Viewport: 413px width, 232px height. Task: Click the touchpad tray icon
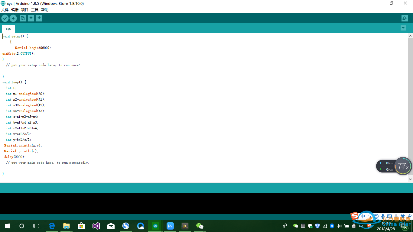pos(303,226)
